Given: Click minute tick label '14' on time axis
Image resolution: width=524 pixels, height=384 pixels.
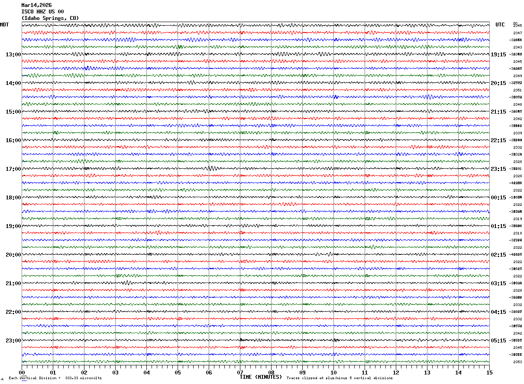Looking at the screenshot, I should [x=458, y=372].
